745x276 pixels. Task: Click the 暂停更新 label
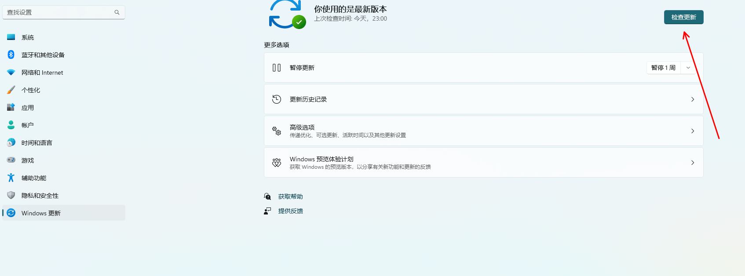[x=302, y=68]
